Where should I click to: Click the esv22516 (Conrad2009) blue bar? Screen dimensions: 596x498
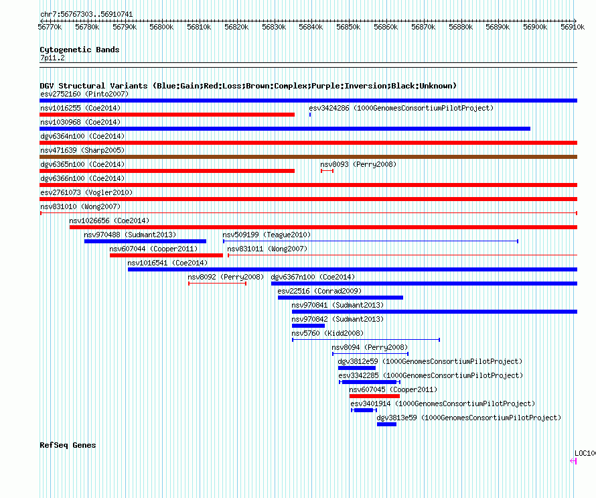(340, 298)
